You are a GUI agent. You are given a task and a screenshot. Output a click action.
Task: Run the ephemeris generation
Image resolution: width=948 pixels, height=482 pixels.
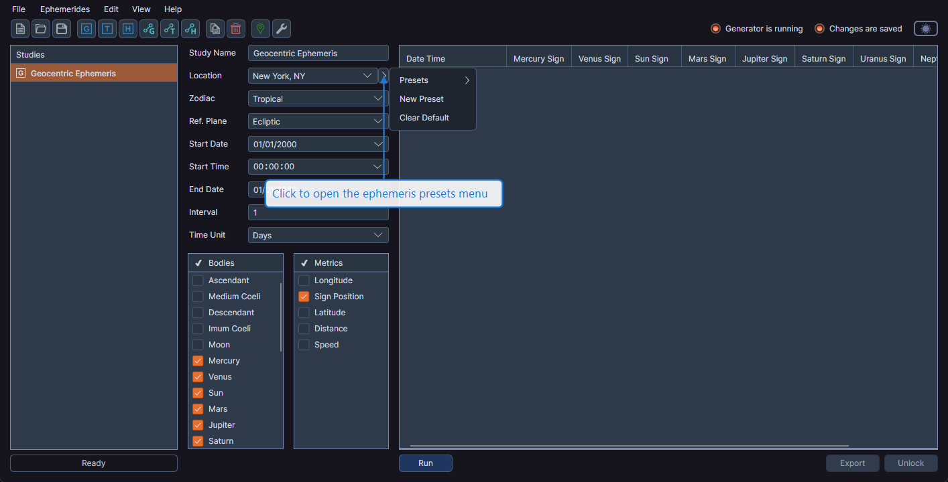click(x=425, y=463)
